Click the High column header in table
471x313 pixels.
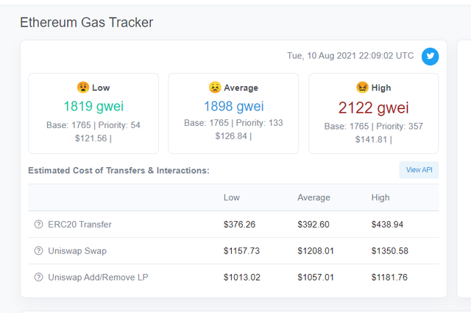pos(380,197)
